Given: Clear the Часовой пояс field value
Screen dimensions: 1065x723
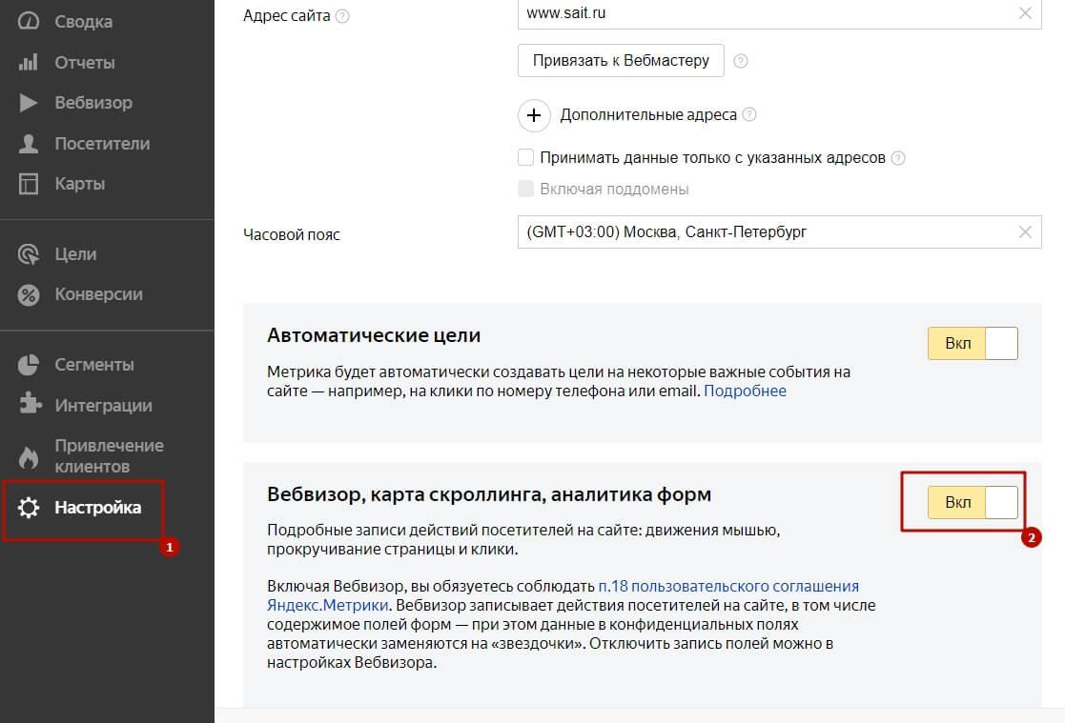Looking at the screenshot, I should (1025, 232).
